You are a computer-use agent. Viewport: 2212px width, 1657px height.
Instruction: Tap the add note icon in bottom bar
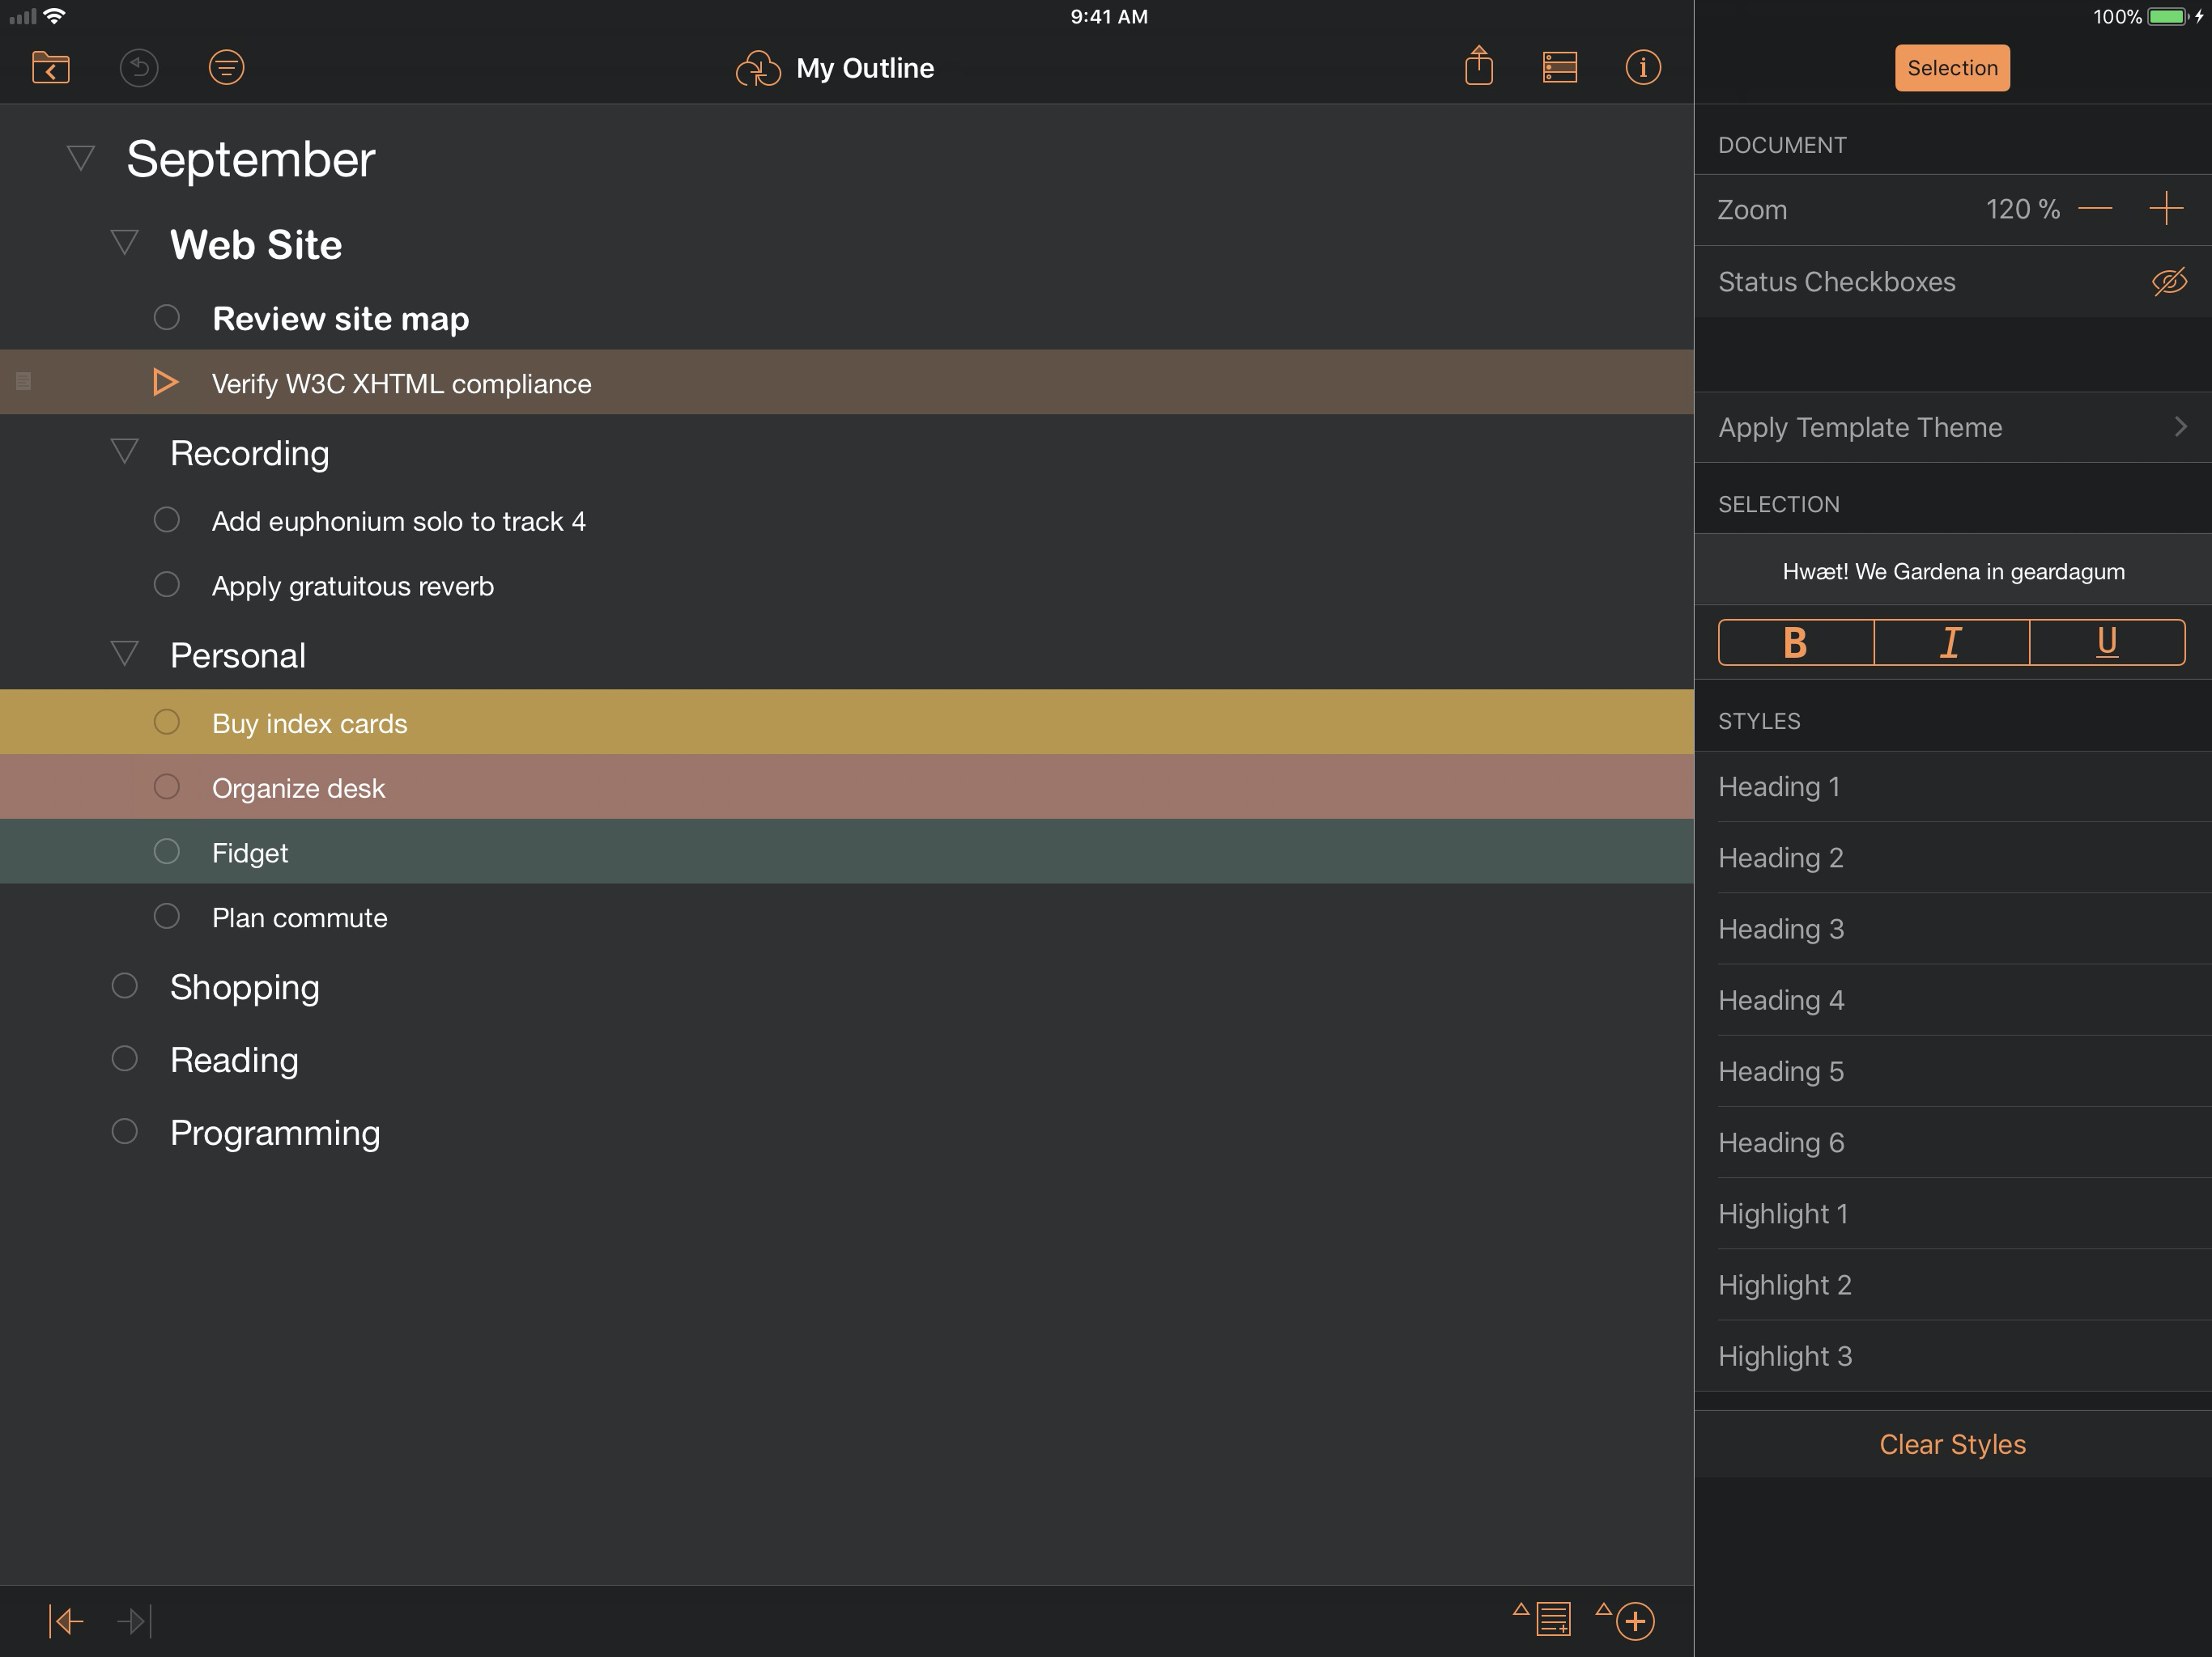(1552, 1619)
